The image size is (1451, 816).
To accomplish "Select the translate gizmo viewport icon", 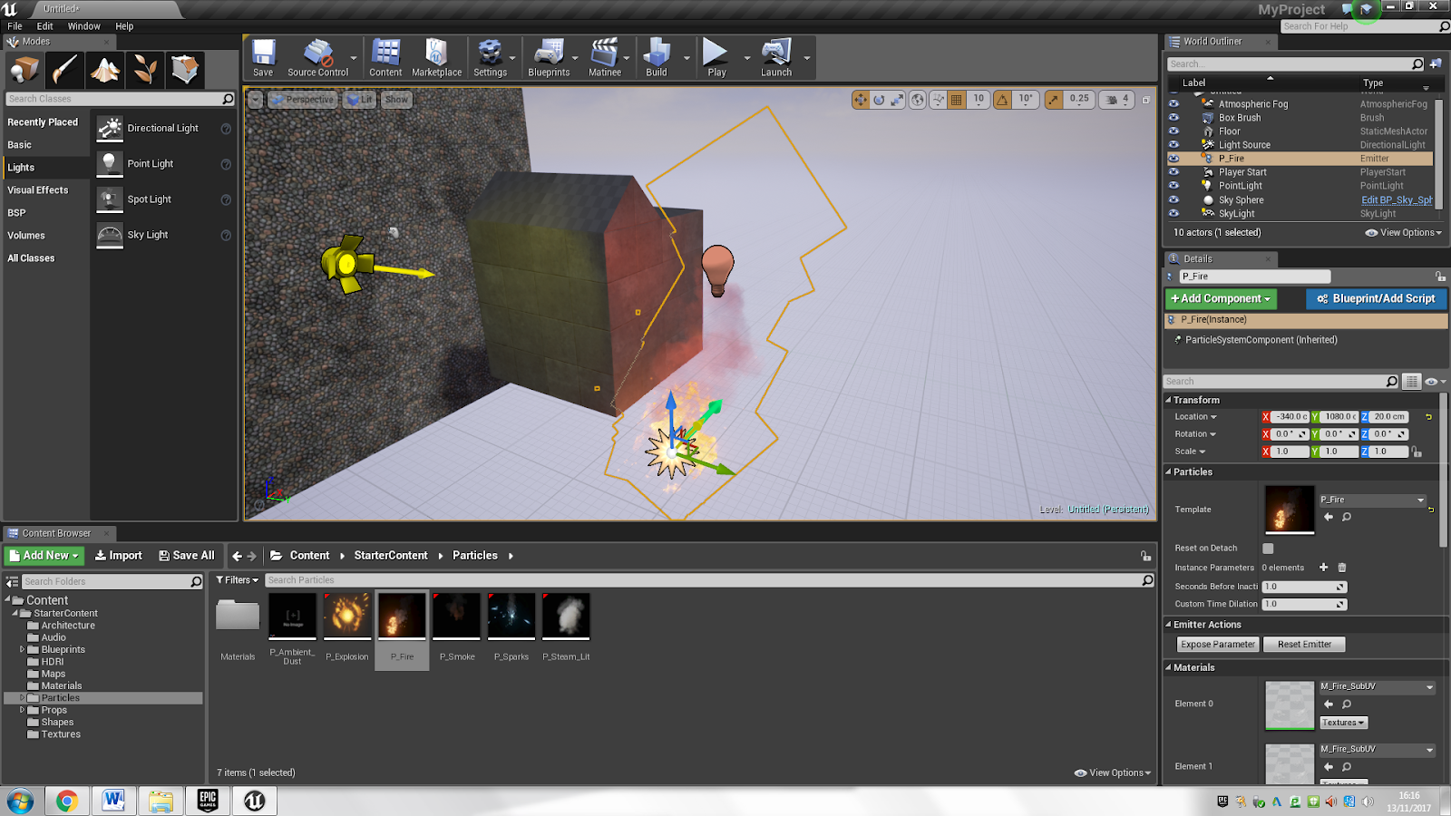I will pyautogui.click(x=861, y=100).
